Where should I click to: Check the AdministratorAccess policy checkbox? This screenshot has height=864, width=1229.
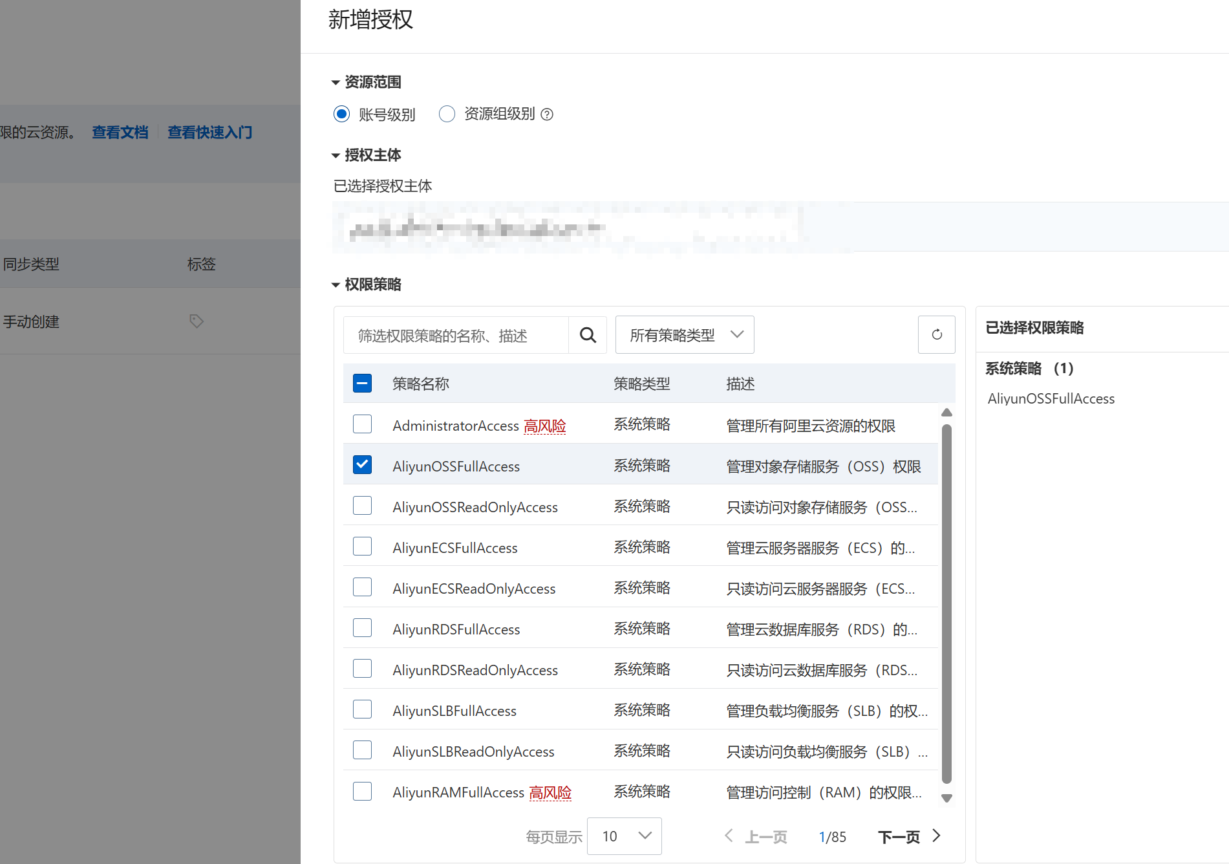coord(362,424)
